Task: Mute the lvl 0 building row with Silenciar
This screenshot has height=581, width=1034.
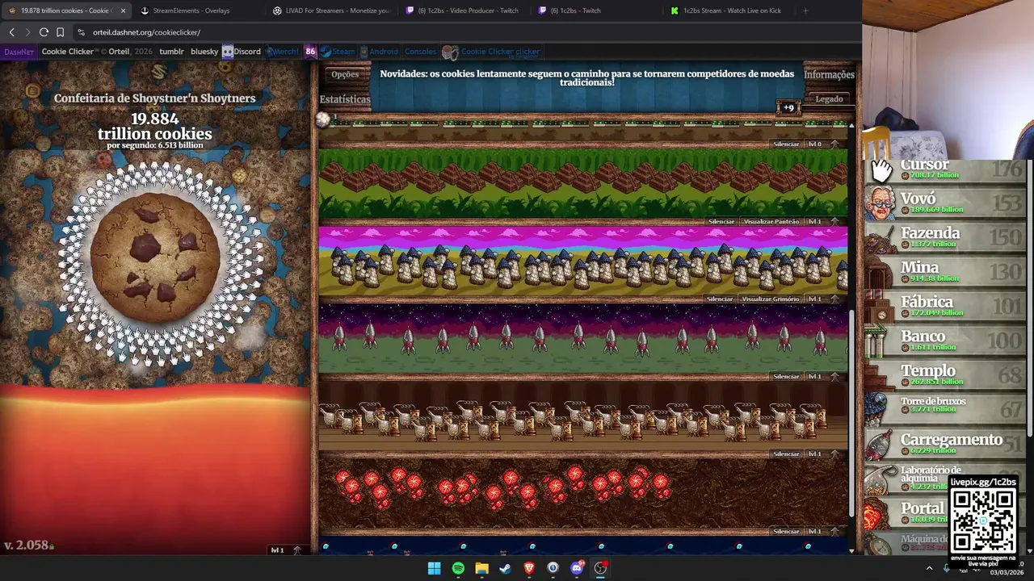Action: point(786,144)
